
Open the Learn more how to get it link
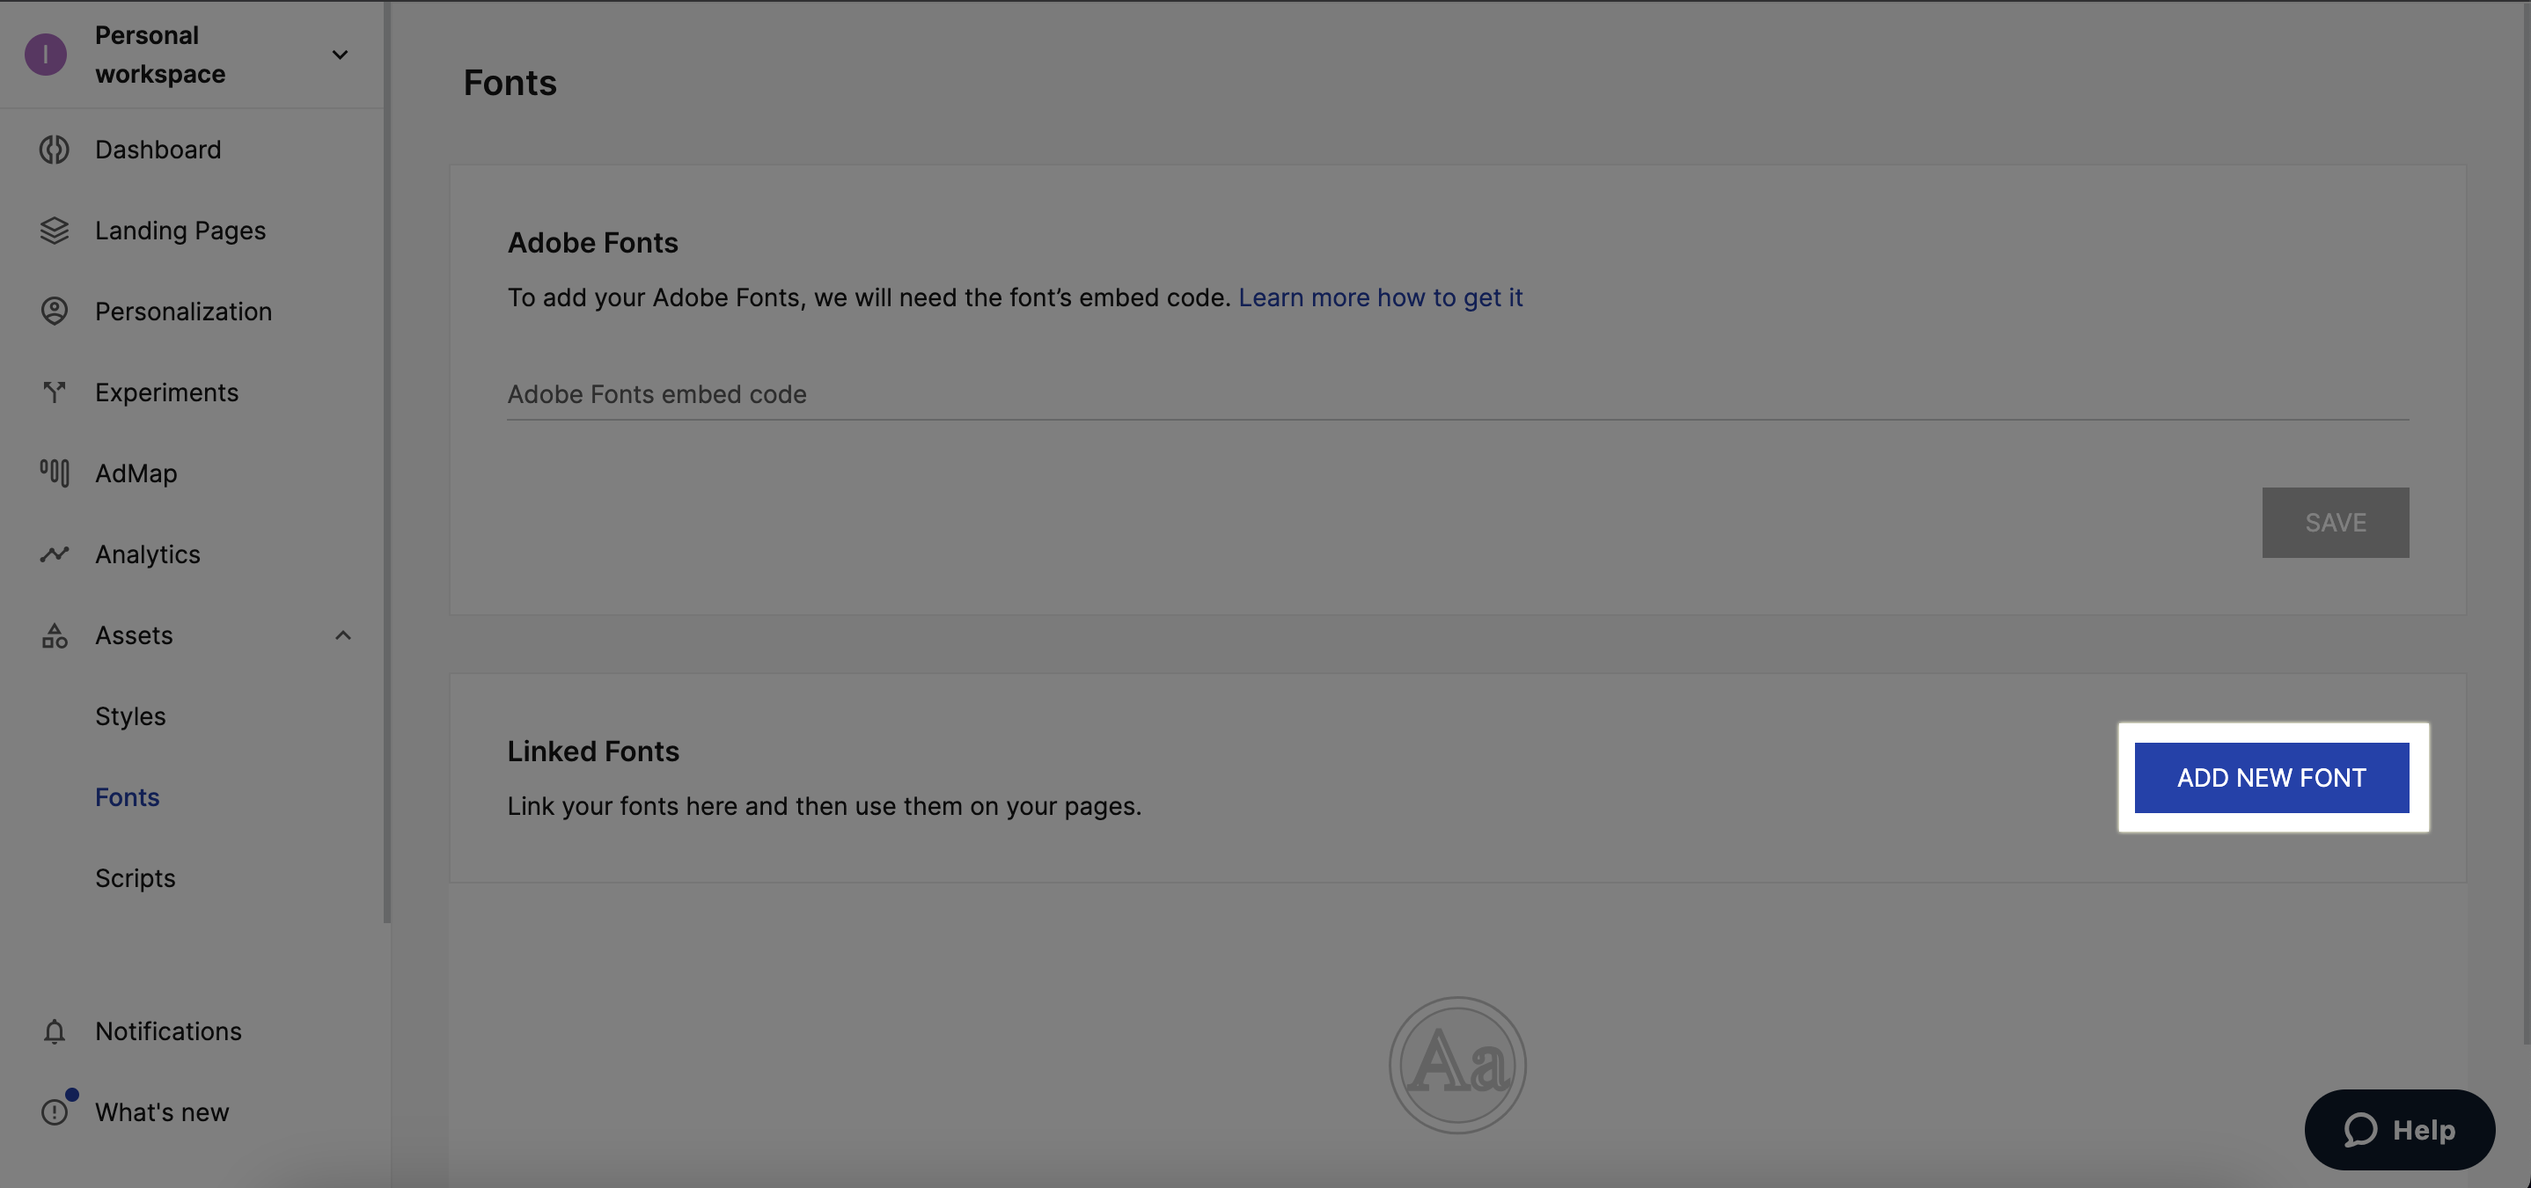tap(1380, 297)
